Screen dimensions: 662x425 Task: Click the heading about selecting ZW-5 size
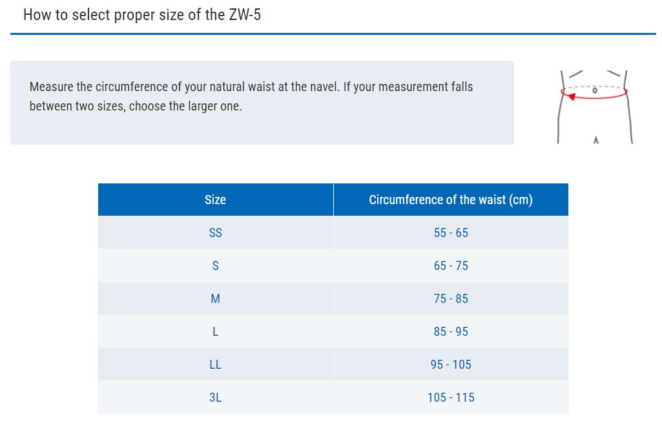point(142,15)
